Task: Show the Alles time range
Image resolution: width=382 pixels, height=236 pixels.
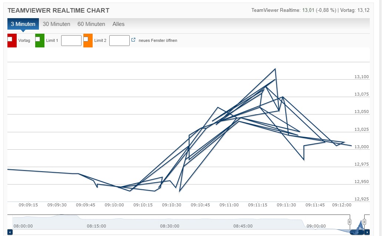Action: point(119,24)
